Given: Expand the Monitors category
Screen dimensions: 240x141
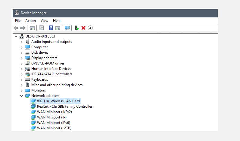Looking at the screenshot, I should (x=22, y=91).
